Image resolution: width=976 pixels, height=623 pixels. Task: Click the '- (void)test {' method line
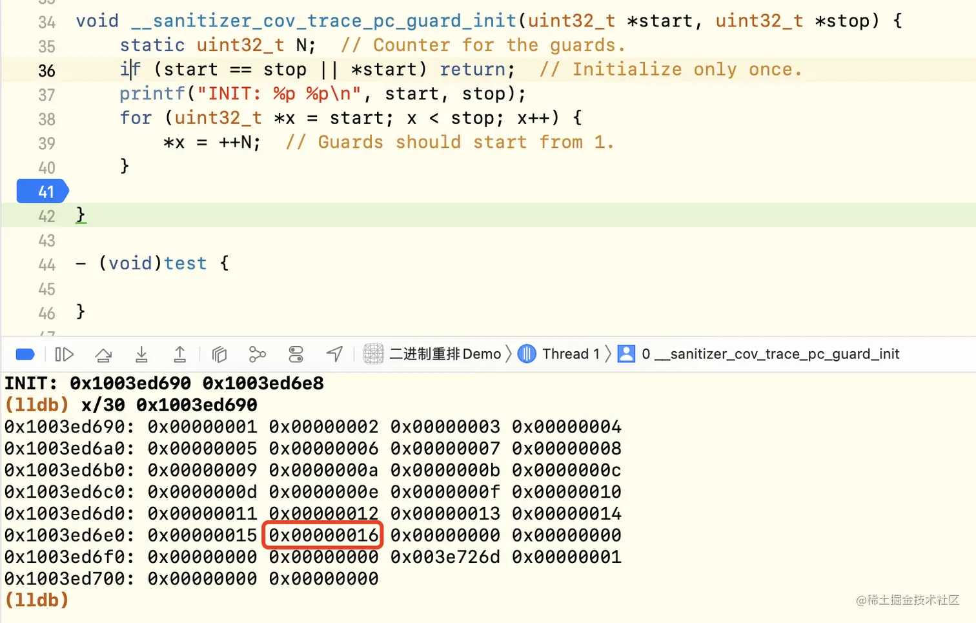pos(152,263)
